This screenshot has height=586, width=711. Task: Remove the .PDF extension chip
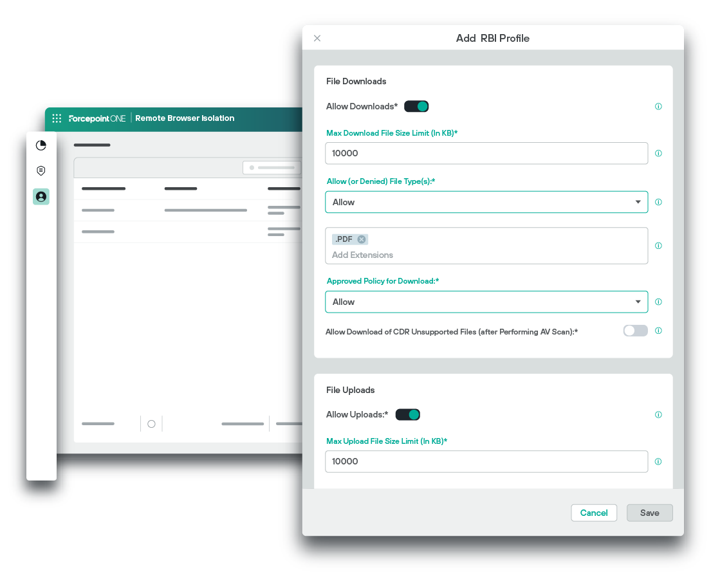(x=362, y=239)
